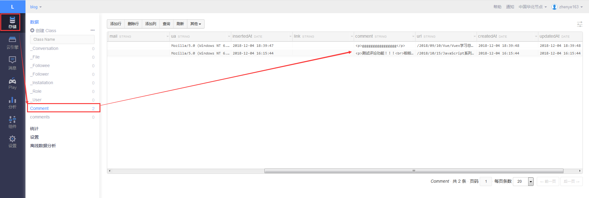
Task: Click url cell '/2018/10/15/JavaScript系列…'
Action: coord(446,53)
